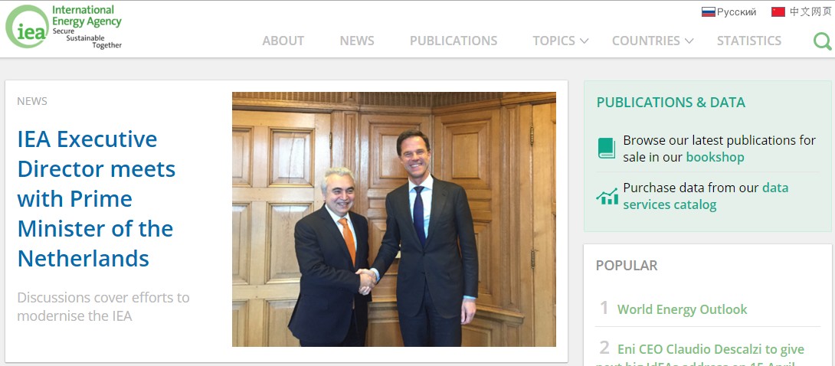Go to the NEWS section
Viewport: 835px width, 366px height.
click(x=357, y=41)
